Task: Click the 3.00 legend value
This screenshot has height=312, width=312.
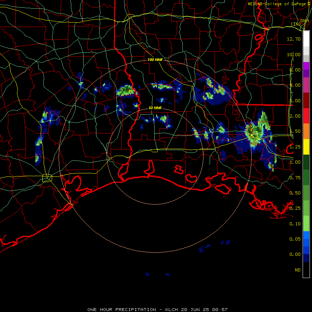Action: [x=295, y=101]
